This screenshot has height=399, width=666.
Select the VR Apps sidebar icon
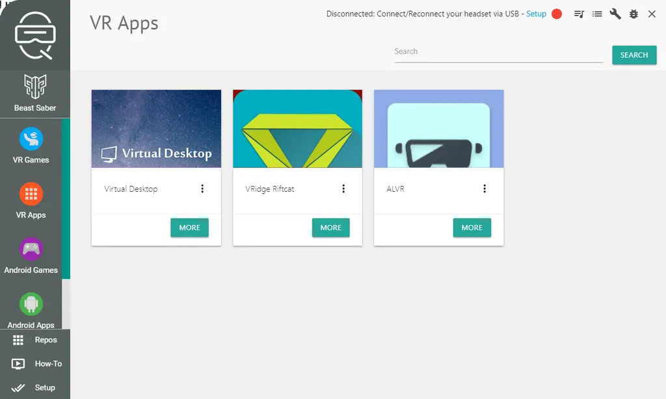pos(31,194)
